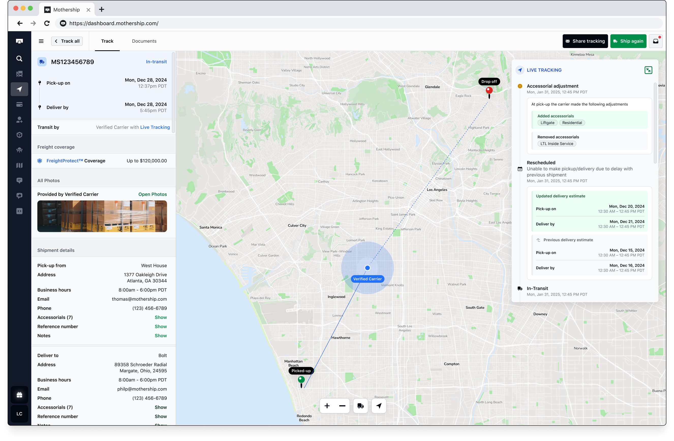This screenshot has width=674, height=441.
Task: Zoom out on the map
Action: [x=342, y=406]
